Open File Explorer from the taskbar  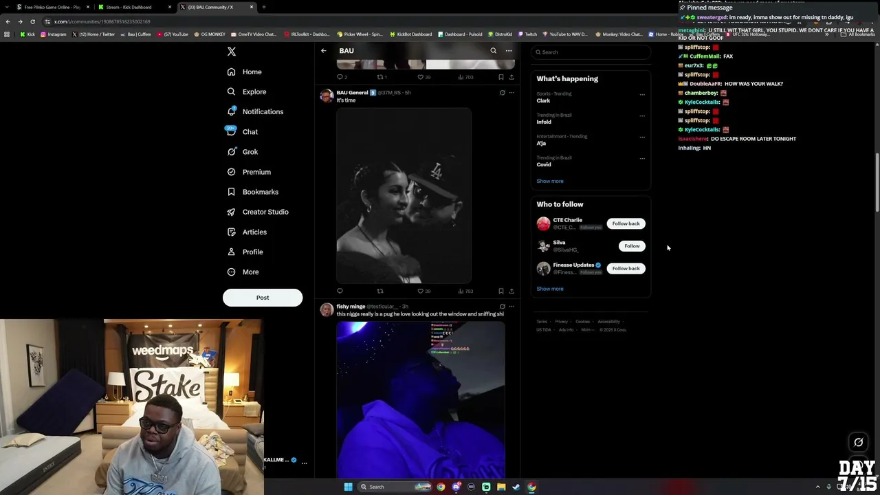(x=501, y=487)
